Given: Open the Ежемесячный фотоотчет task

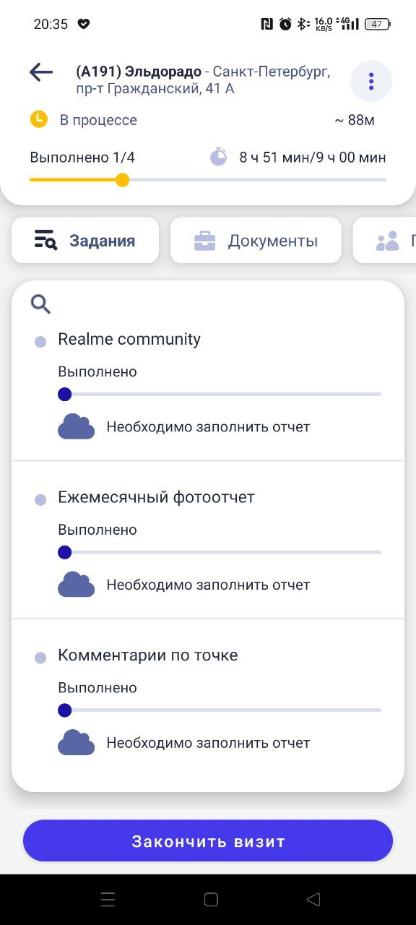Looking at the screenshot, I should pyautogui.click(x=208, y=540).
